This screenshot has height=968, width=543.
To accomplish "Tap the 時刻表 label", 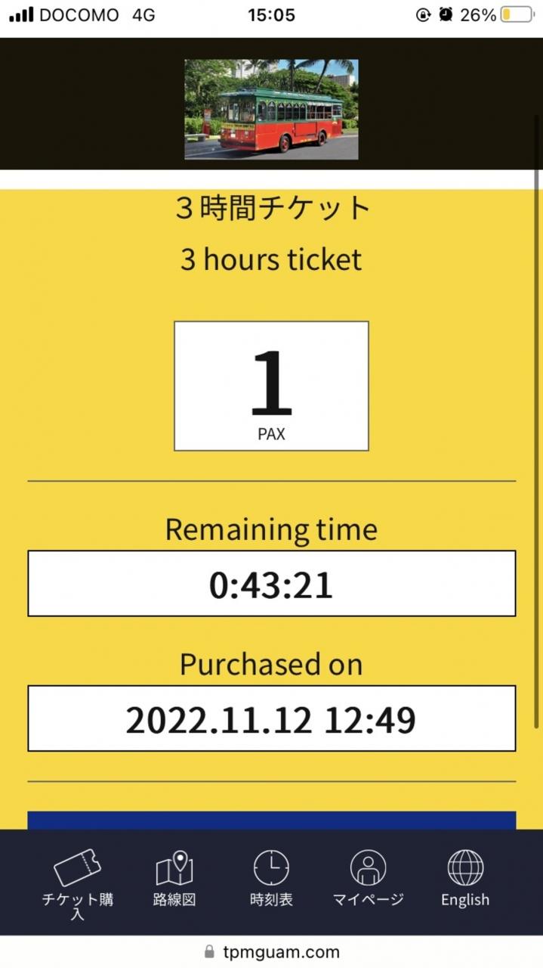I will [x=271, y=900].
